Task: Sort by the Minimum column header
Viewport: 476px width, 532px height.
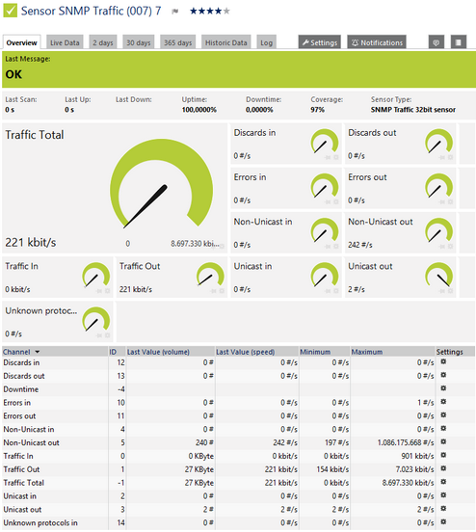Action: (315, 352)
